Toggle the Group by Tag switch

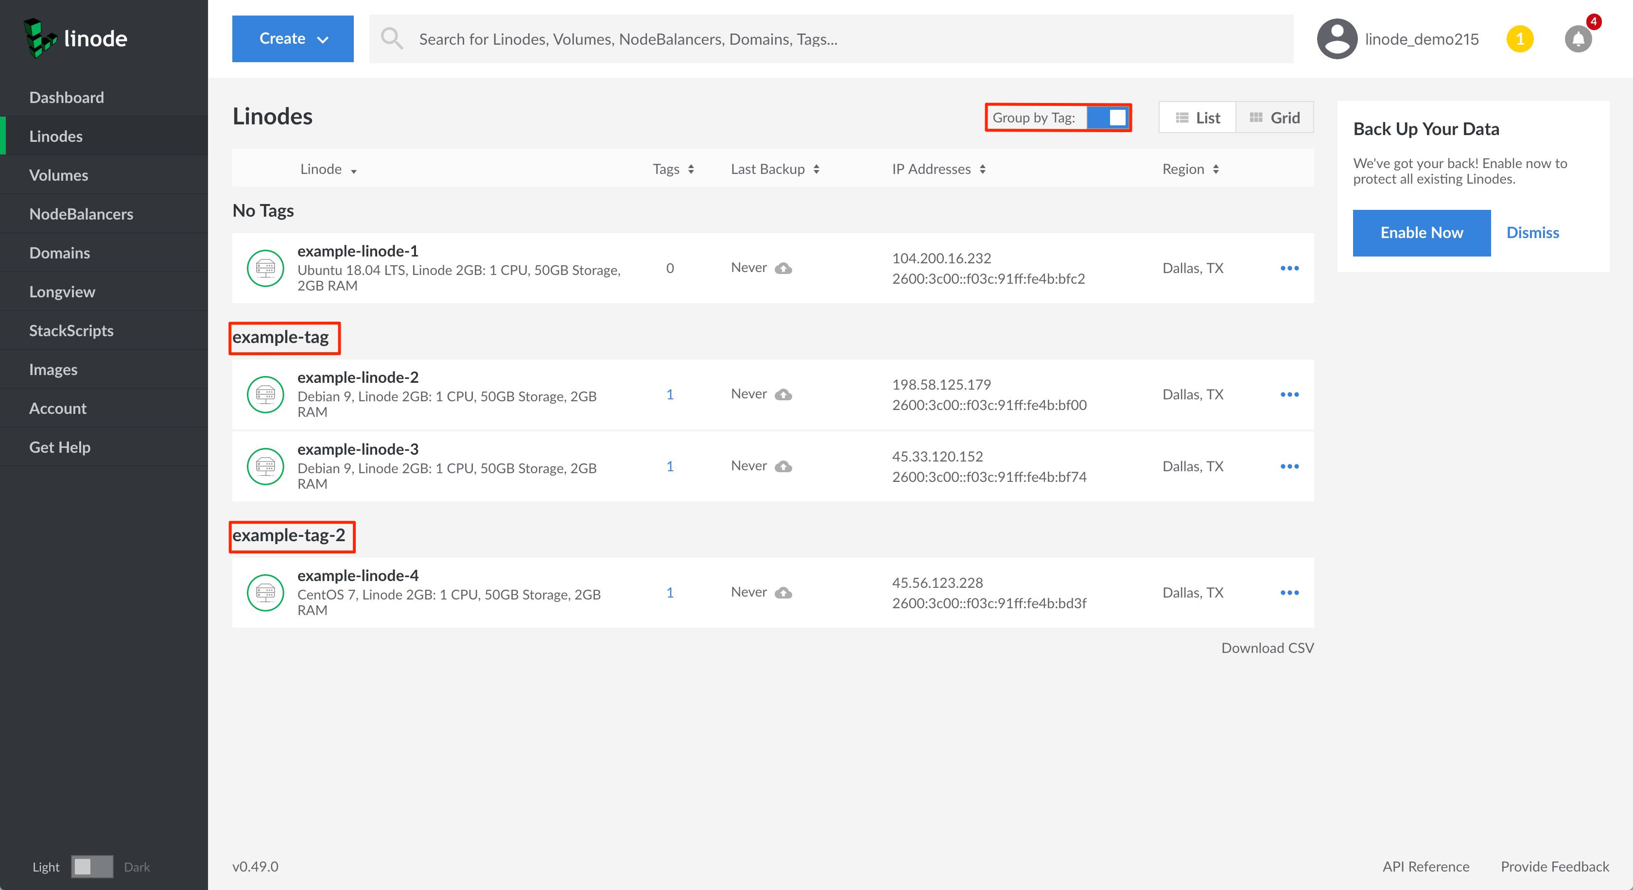[x=1108, y=118]
